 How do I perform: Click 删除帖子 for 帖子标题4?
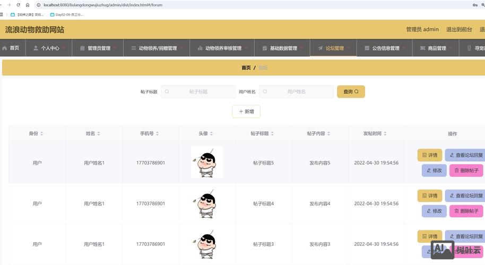[x=466, y=211]
